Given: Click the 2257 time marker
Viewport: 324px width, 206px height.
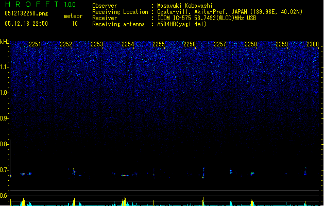Looking at the screenshot, I should point(220,44).
